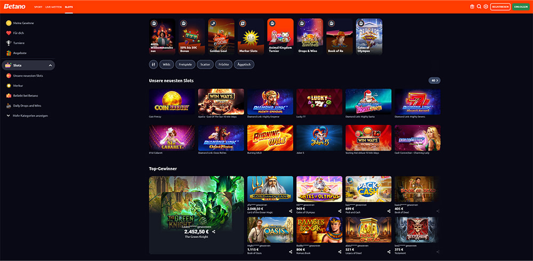This screenshot has height=261, width=533.
Task: Share The Green Knight win
Action: (214, 232)
